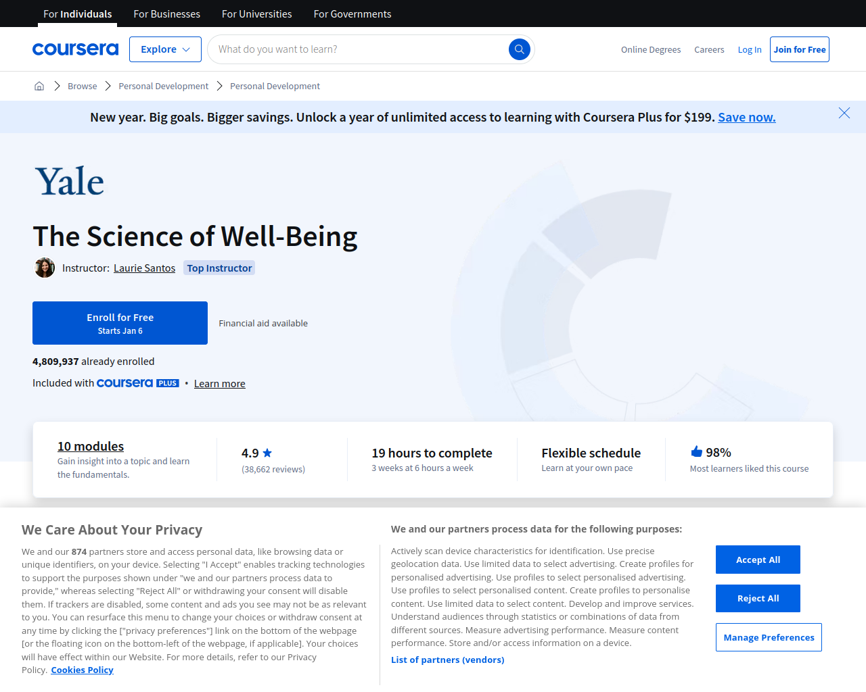Click the Flexible schedule heading
This screenshot has width=866, height=692.
click(591, 453)
